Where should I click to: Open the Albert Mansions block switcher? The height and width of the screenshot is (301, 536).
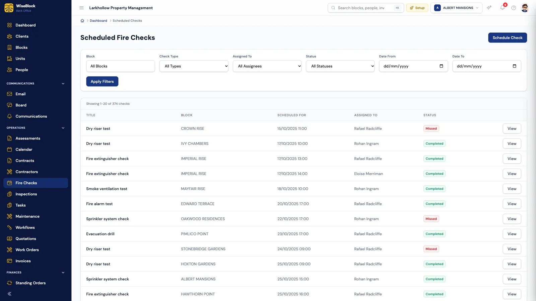(456, 8)
